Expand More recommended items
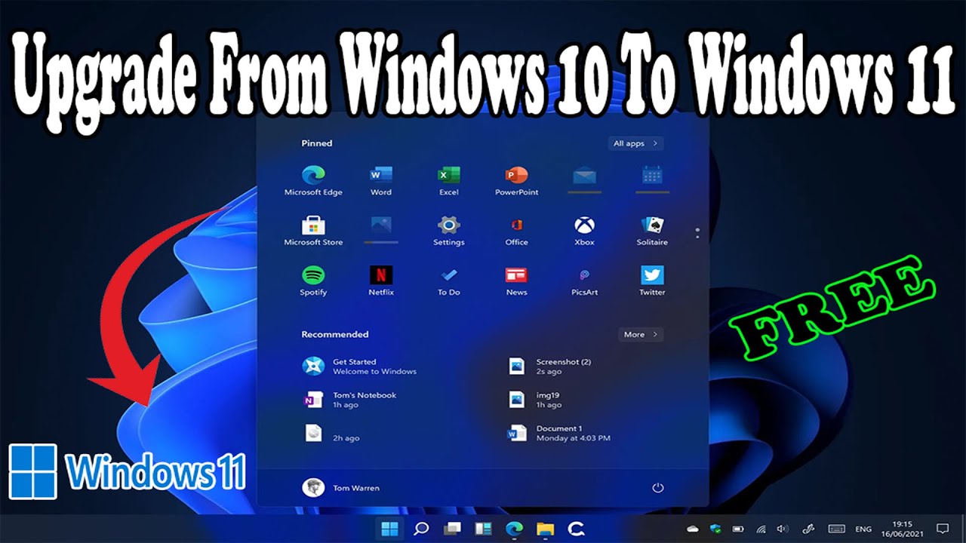Image resolution: width=966 pixels, height=543 pixels. (x=640, y=334)
